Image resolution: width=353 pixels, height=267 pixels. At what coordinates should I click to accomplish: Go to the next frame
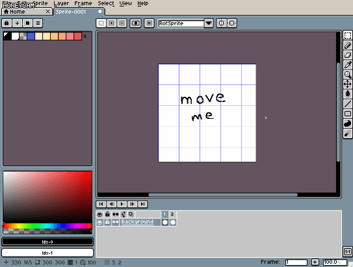(132, 204)
